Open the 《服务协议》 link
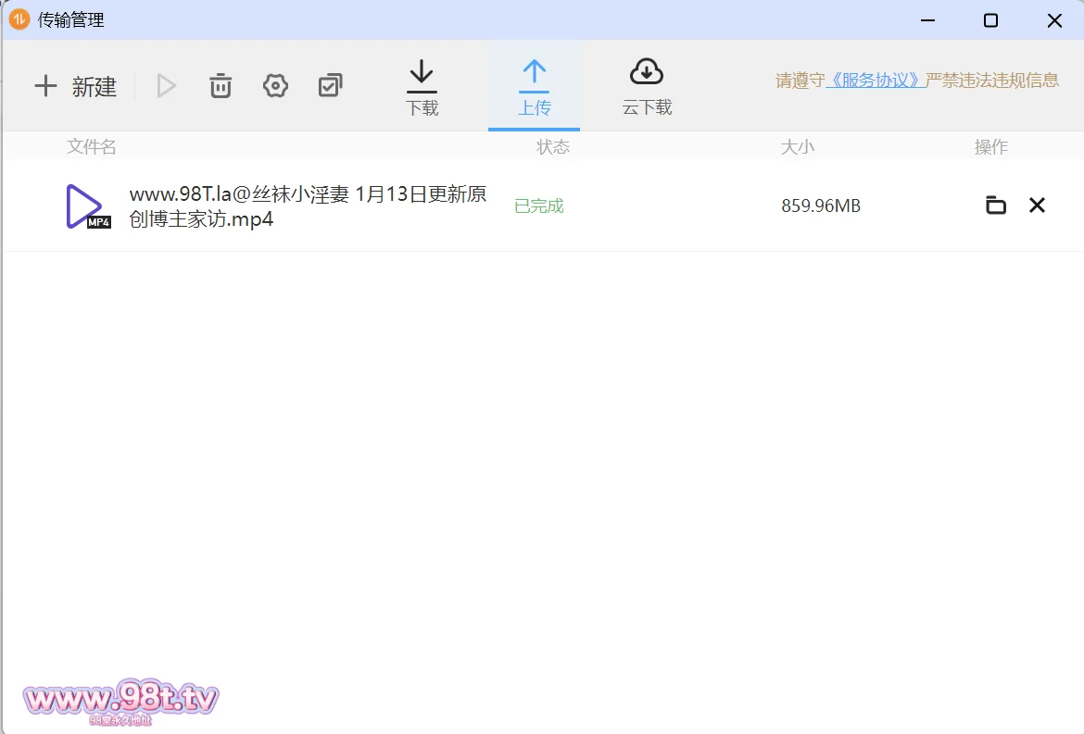 click(x=875, y=81)
